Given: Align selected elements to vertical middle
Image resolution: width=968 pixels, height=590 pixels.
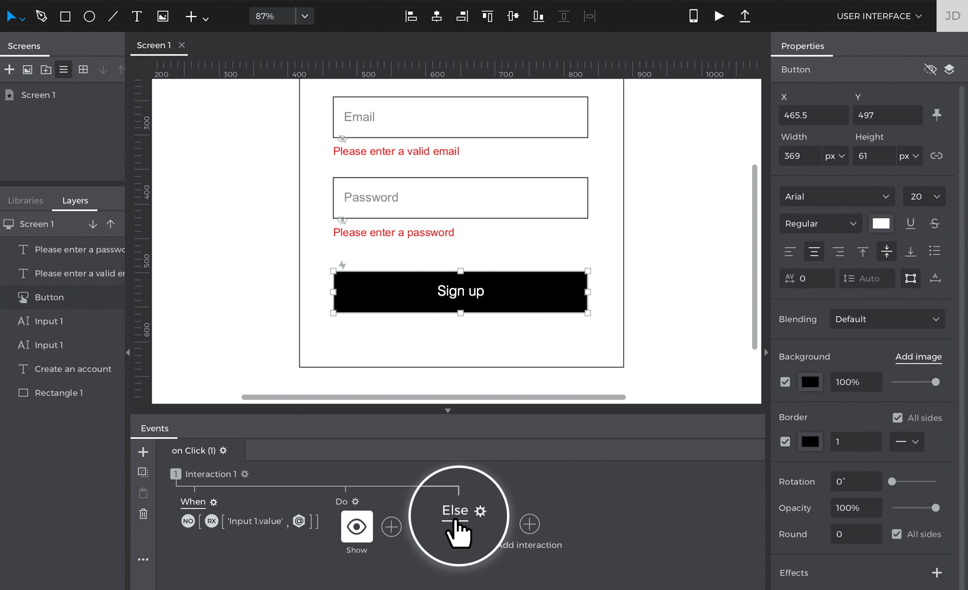Looking at the screenshot, I should [513, 17].
